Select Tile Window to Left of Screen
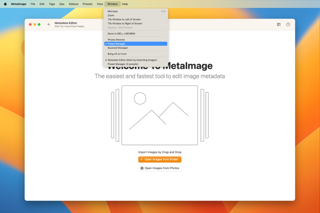The width and height of the screenshot is (320, 213). click(x=136, y=19)
